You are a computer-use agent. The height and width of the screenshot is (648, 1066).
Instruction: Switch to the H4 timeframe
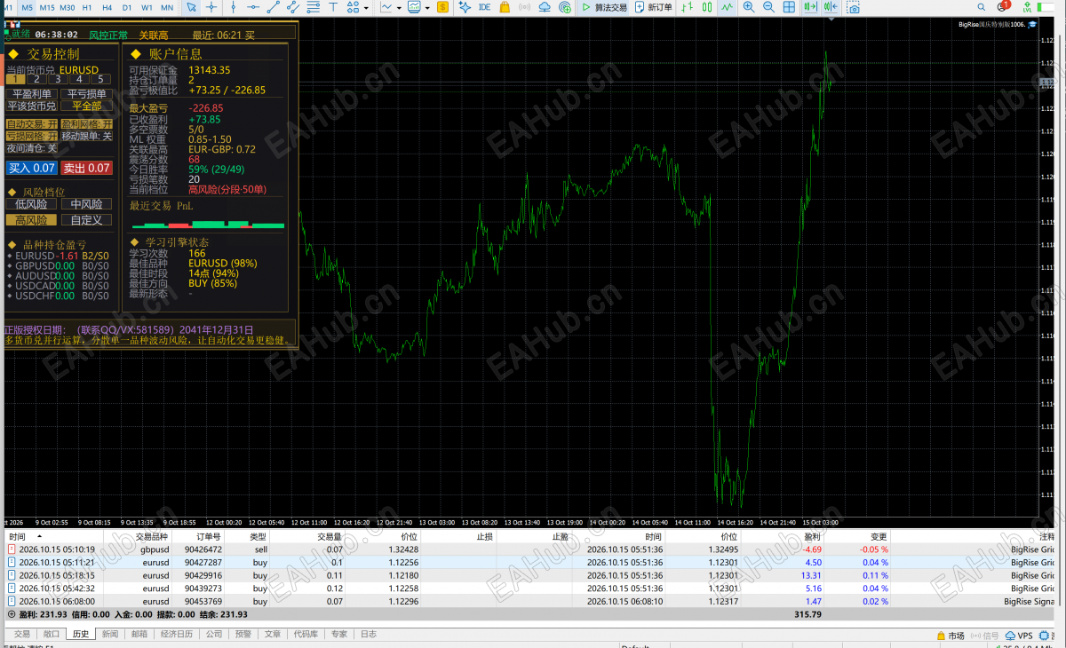[x=107, y=7]
